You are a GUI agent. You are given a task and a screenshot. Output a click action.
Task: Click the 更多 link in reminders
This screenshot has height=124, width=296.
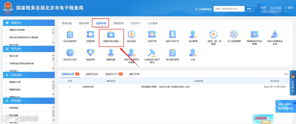coord(287,74)
